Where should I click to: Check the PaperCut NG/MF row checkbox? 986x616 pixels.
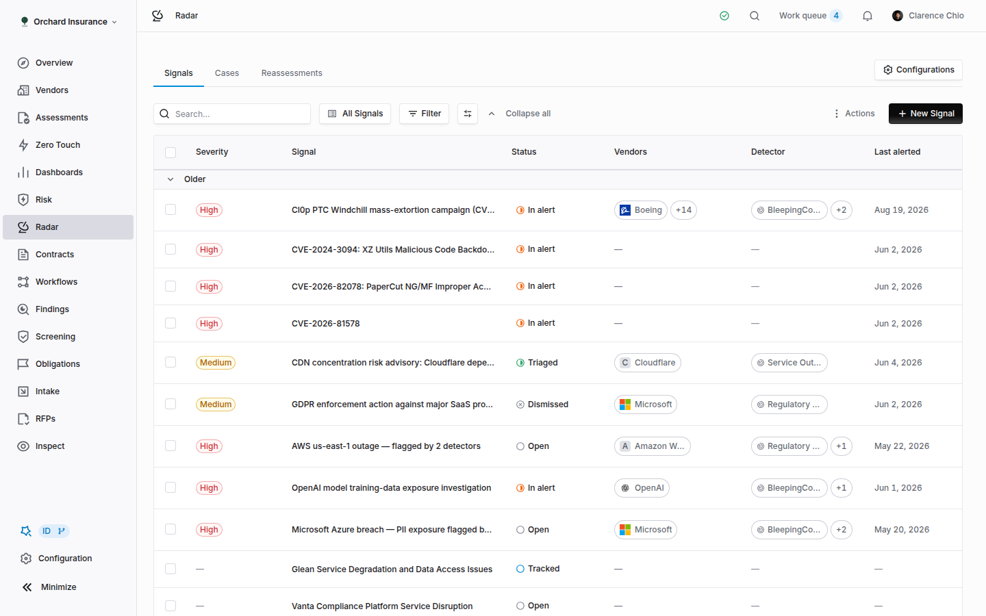pos(170,286)
